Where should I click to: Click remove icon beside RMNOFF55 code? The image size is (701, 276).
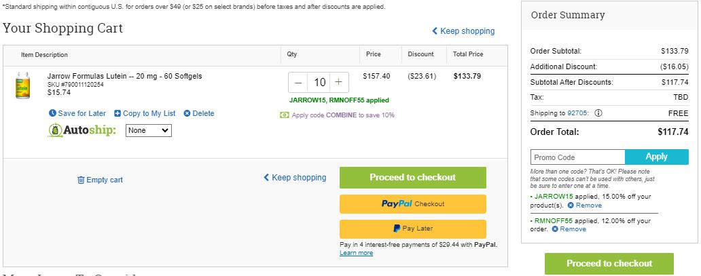(x=555, y=229)
